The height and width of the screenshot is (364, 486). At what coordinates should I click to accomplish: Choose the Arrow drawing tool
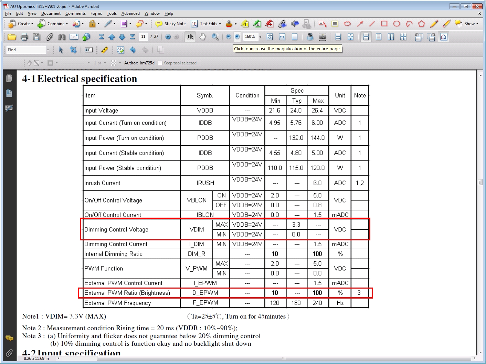tap(360, 24)
